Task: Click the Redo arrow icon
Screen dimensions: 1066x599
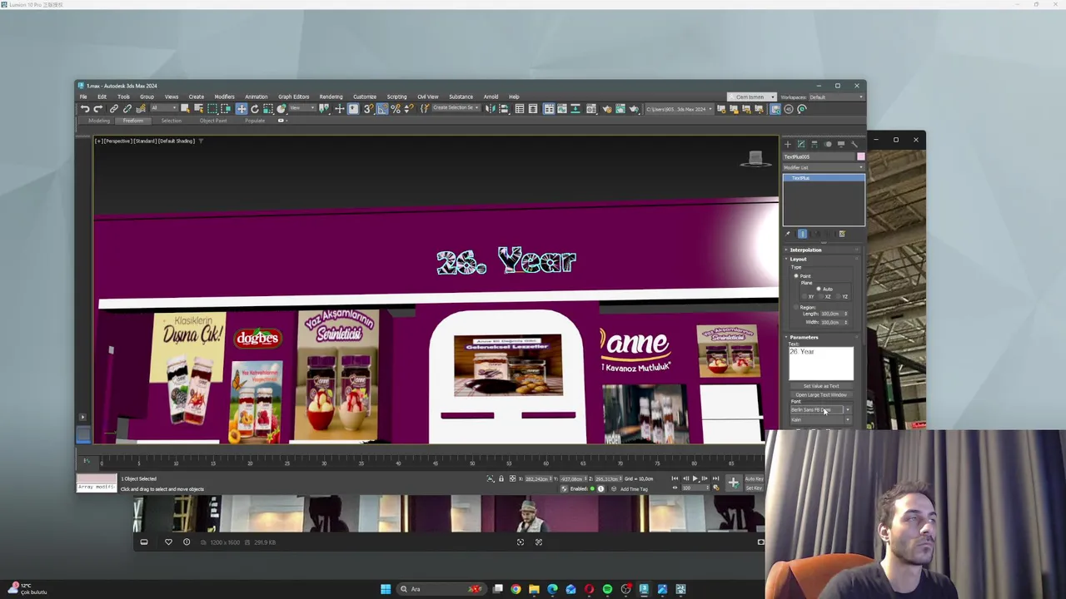Action: pyautogui.click(x=97, y=109)
